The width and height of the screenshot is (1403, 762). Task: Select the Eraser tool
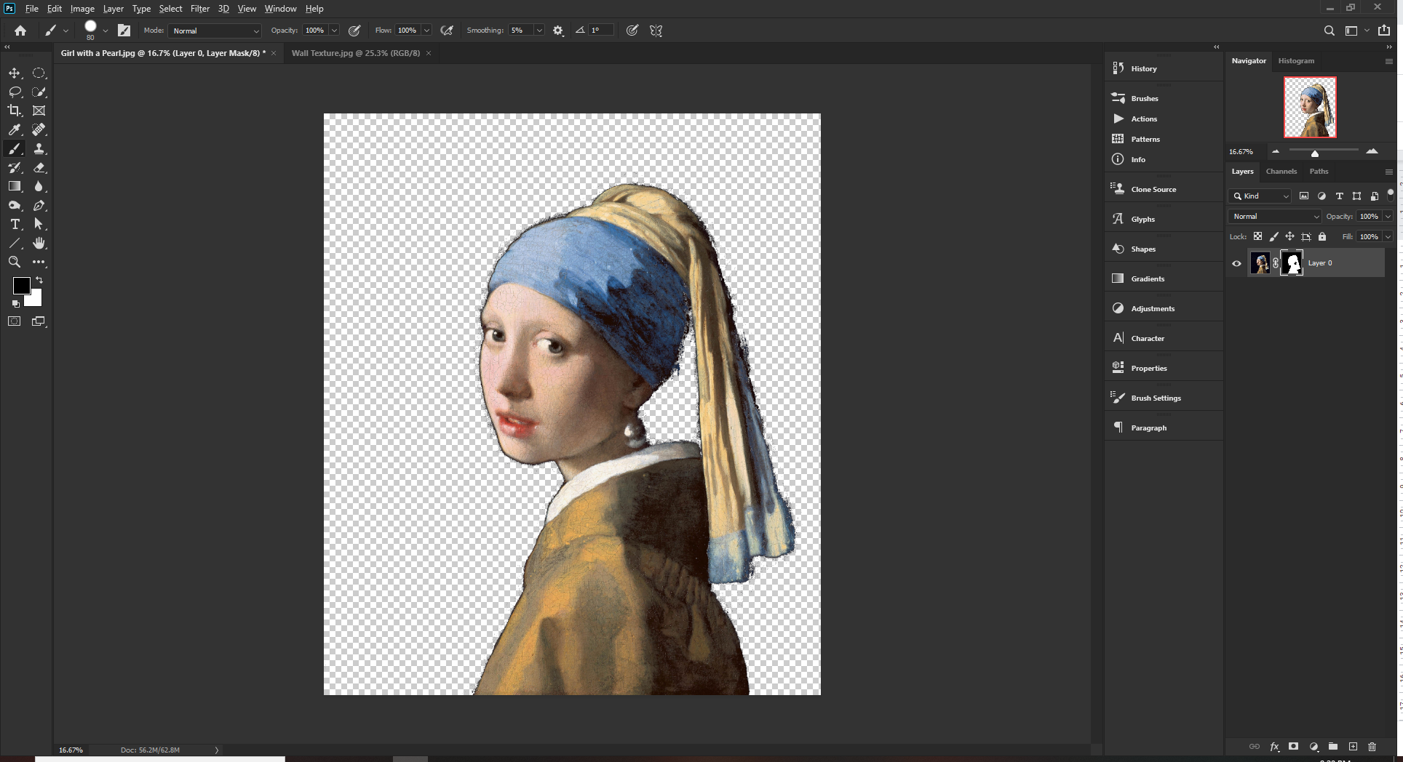point(39,167)
